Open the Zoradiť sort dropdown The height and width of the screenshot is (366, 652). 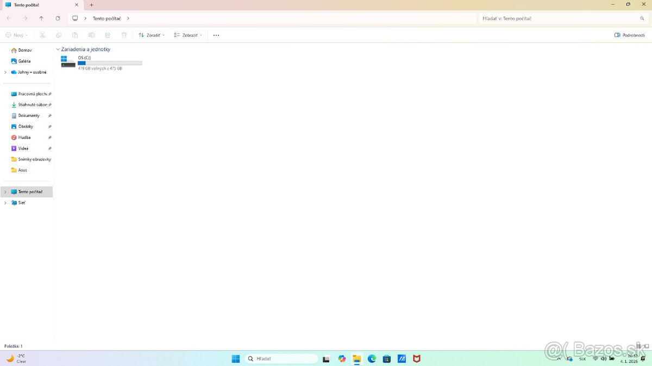[152, 35]
